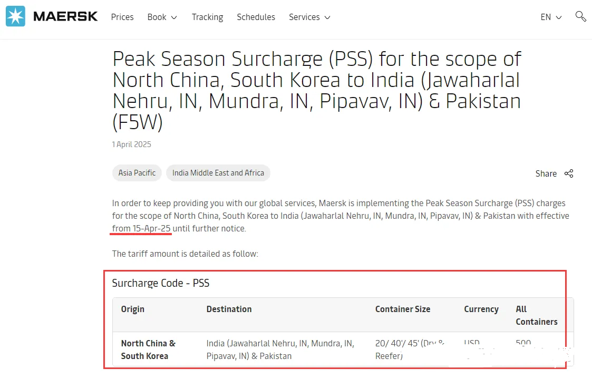Screen dimensions: 592x378
Task: Click the Origin column header
Action: (x=132, y=309)
